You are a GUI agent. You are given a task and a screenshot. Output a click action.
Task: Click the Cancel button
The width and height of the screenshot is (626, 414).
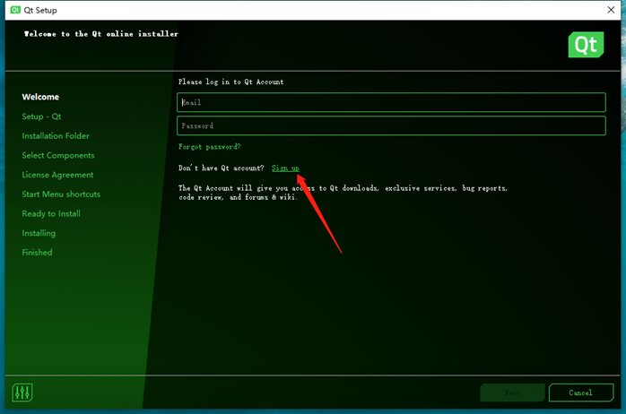(581, 392)
